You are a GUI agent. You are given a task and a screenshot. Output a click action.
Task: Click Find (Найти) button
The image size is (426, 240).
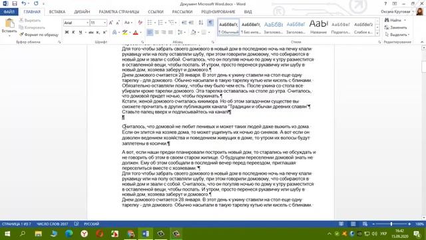coord(393,21)
